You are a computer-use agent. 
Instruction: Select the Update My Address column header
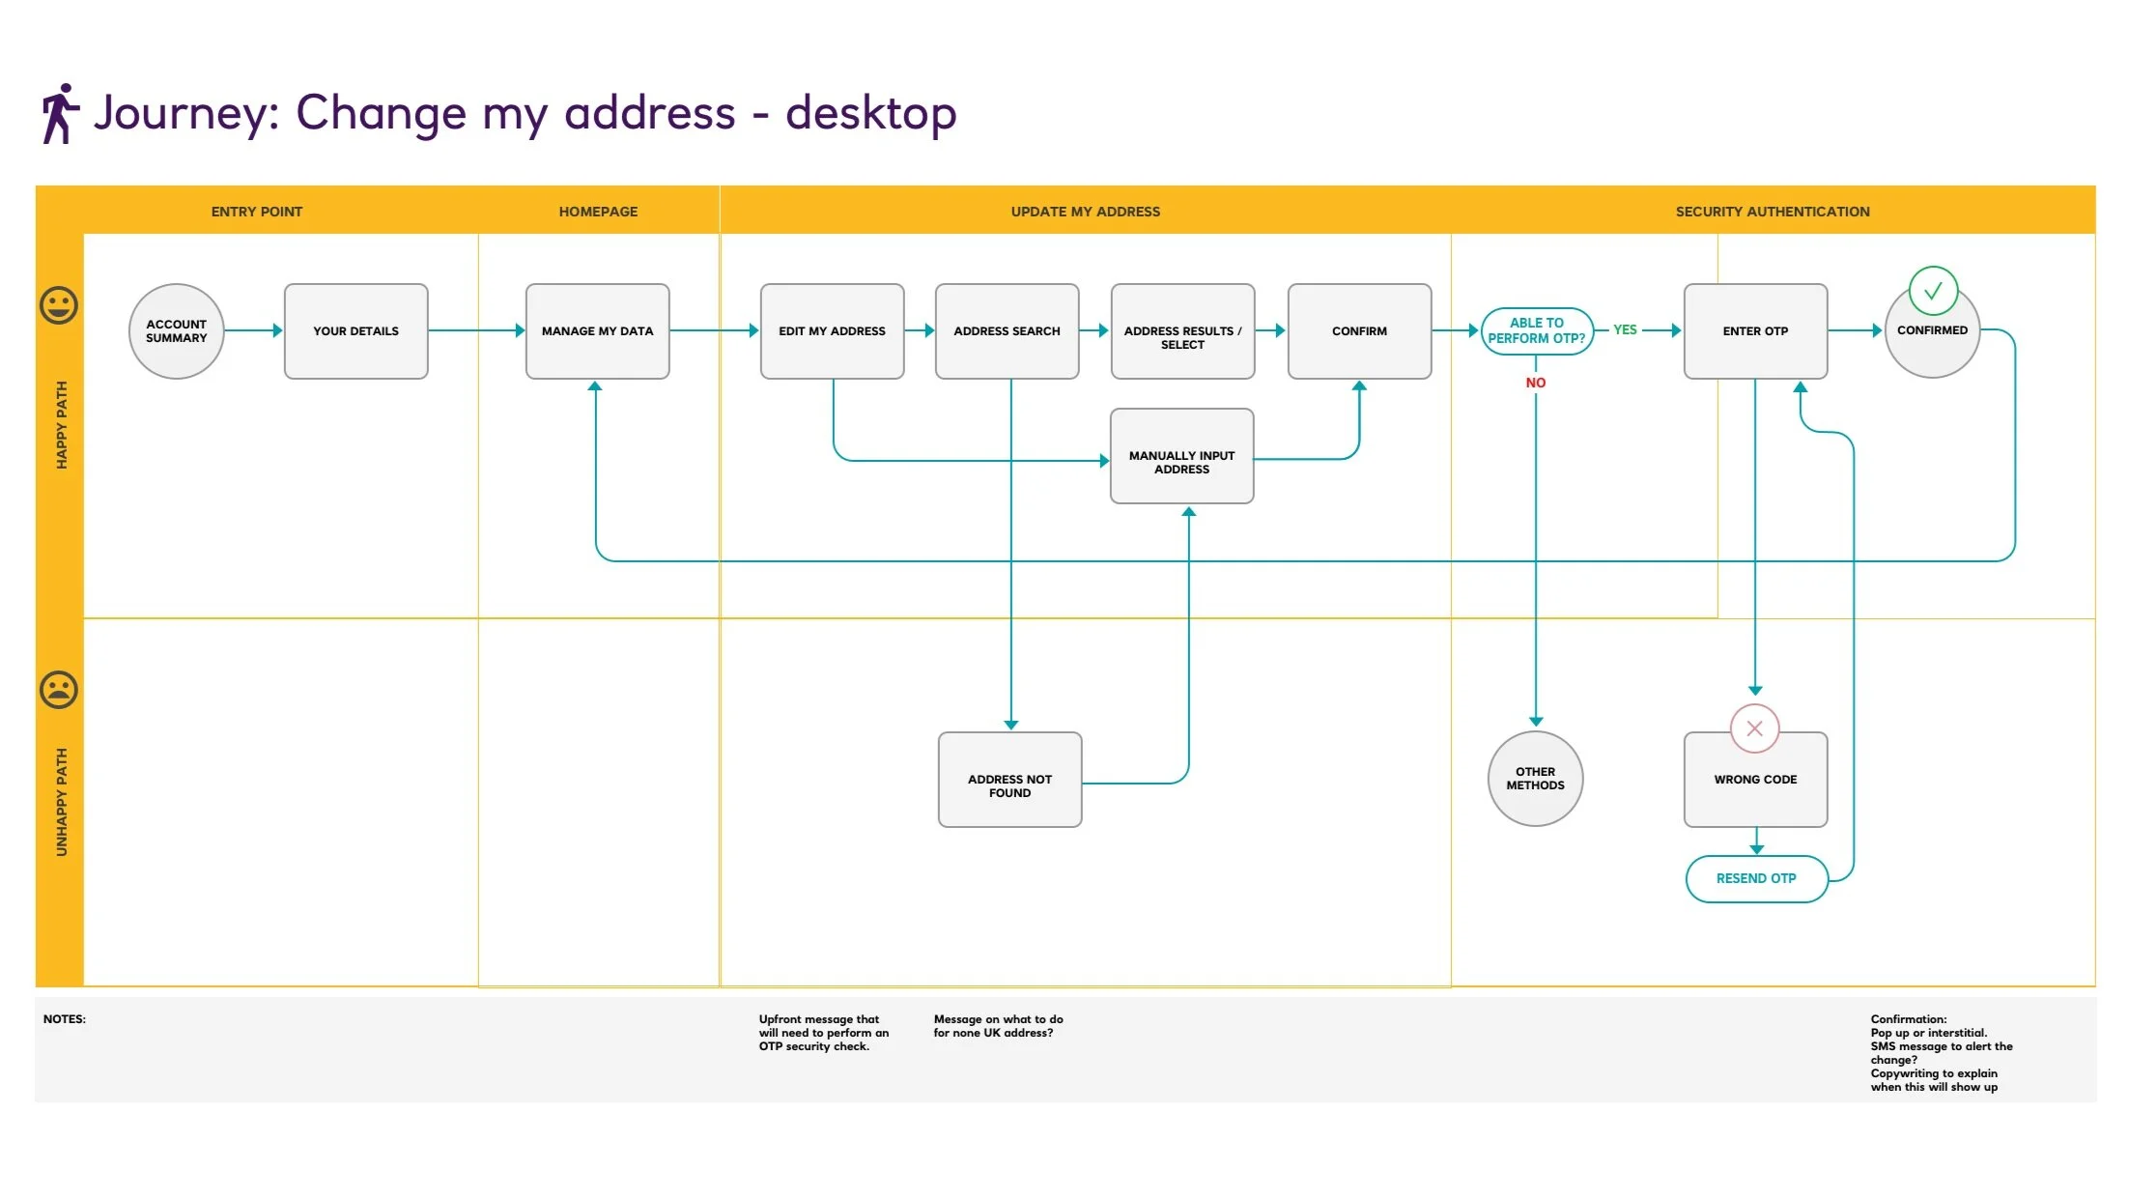click(x=1085, y=212)
